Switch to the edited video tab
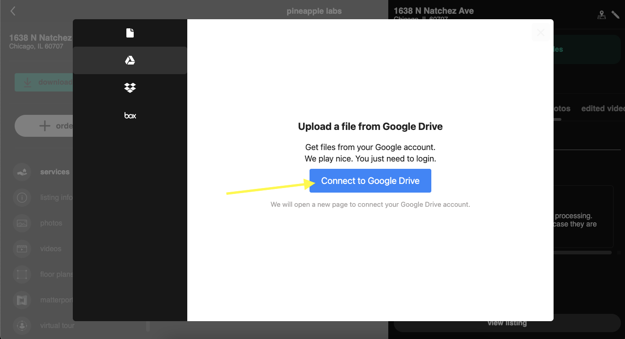 tap(603, 108)
